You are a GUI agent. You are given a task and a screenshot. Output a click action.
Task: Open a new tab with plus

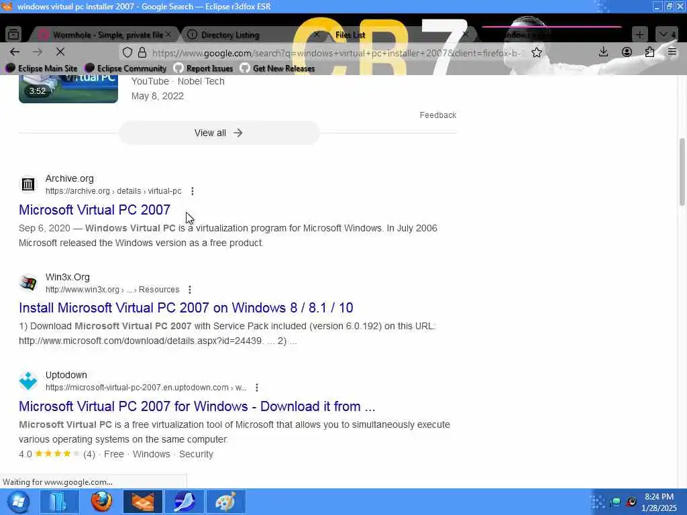[x=639, y=34]
